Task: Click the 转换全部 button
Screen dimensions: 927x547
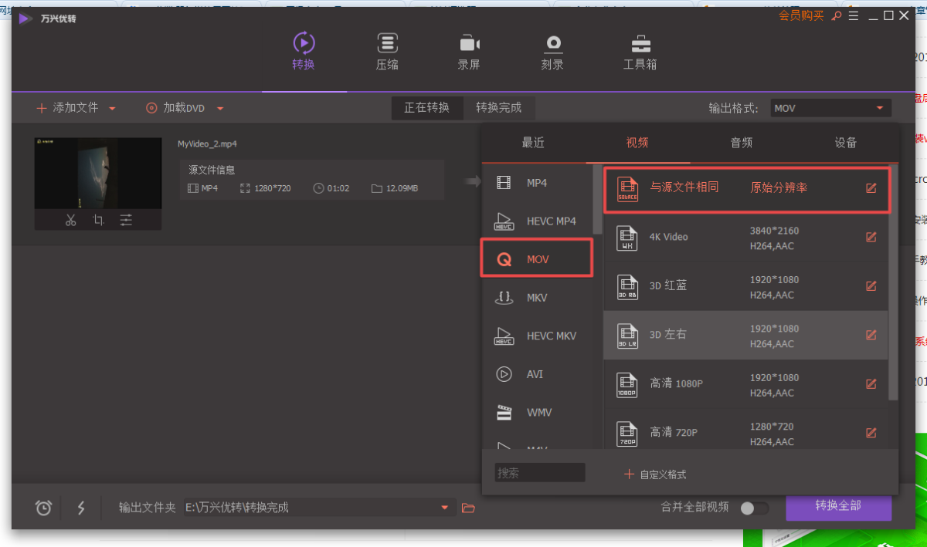Action: point(838,506)
